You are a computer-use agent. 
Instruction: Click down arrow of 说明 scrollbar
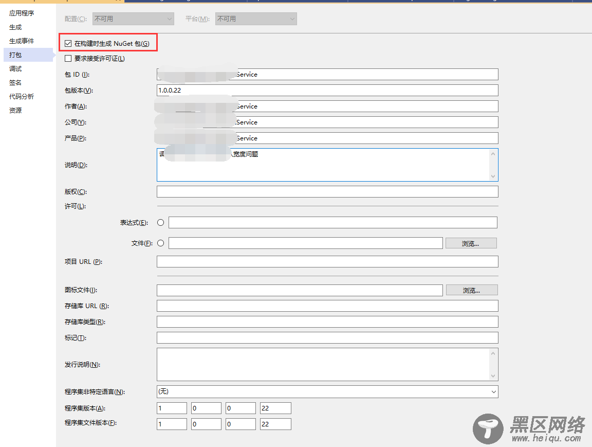tap(493, 176)
